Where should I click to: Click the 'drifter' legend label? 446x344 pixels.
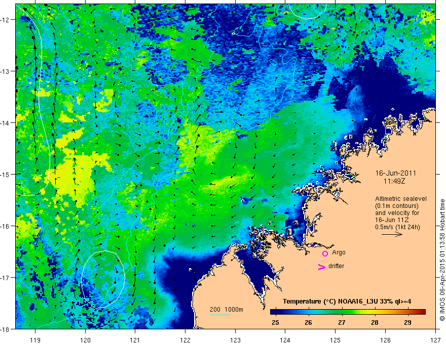336,266
